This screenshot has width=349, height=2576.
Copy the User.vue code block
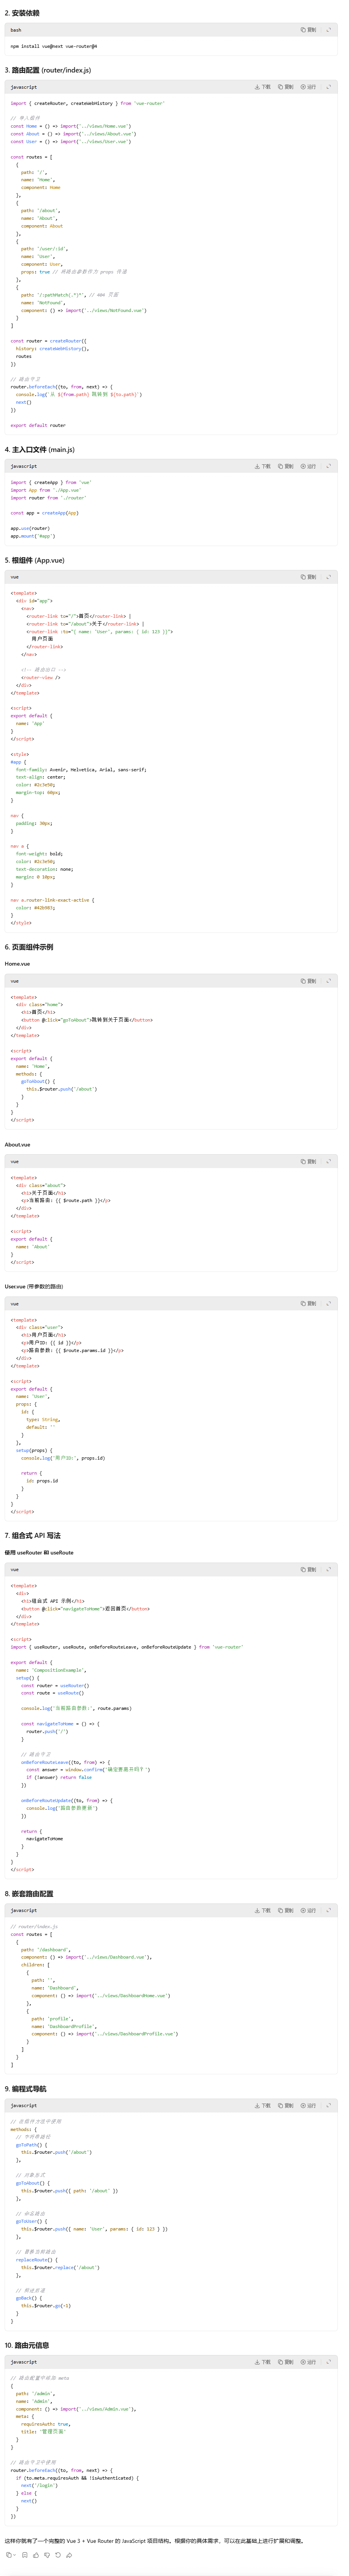[x=309, y=1304]
